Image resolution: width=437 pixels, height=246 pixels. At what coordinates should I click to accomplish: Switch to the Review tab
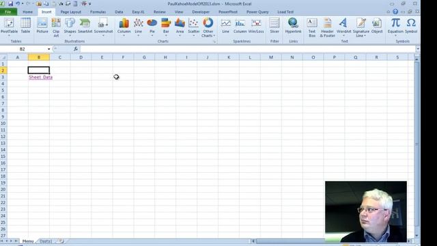[159, 12]
